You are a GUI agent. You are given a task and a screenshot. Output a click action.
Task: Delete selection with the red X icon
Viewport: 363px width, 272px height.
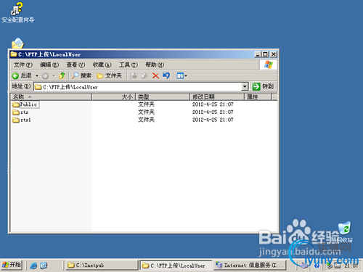click(155, 76)
